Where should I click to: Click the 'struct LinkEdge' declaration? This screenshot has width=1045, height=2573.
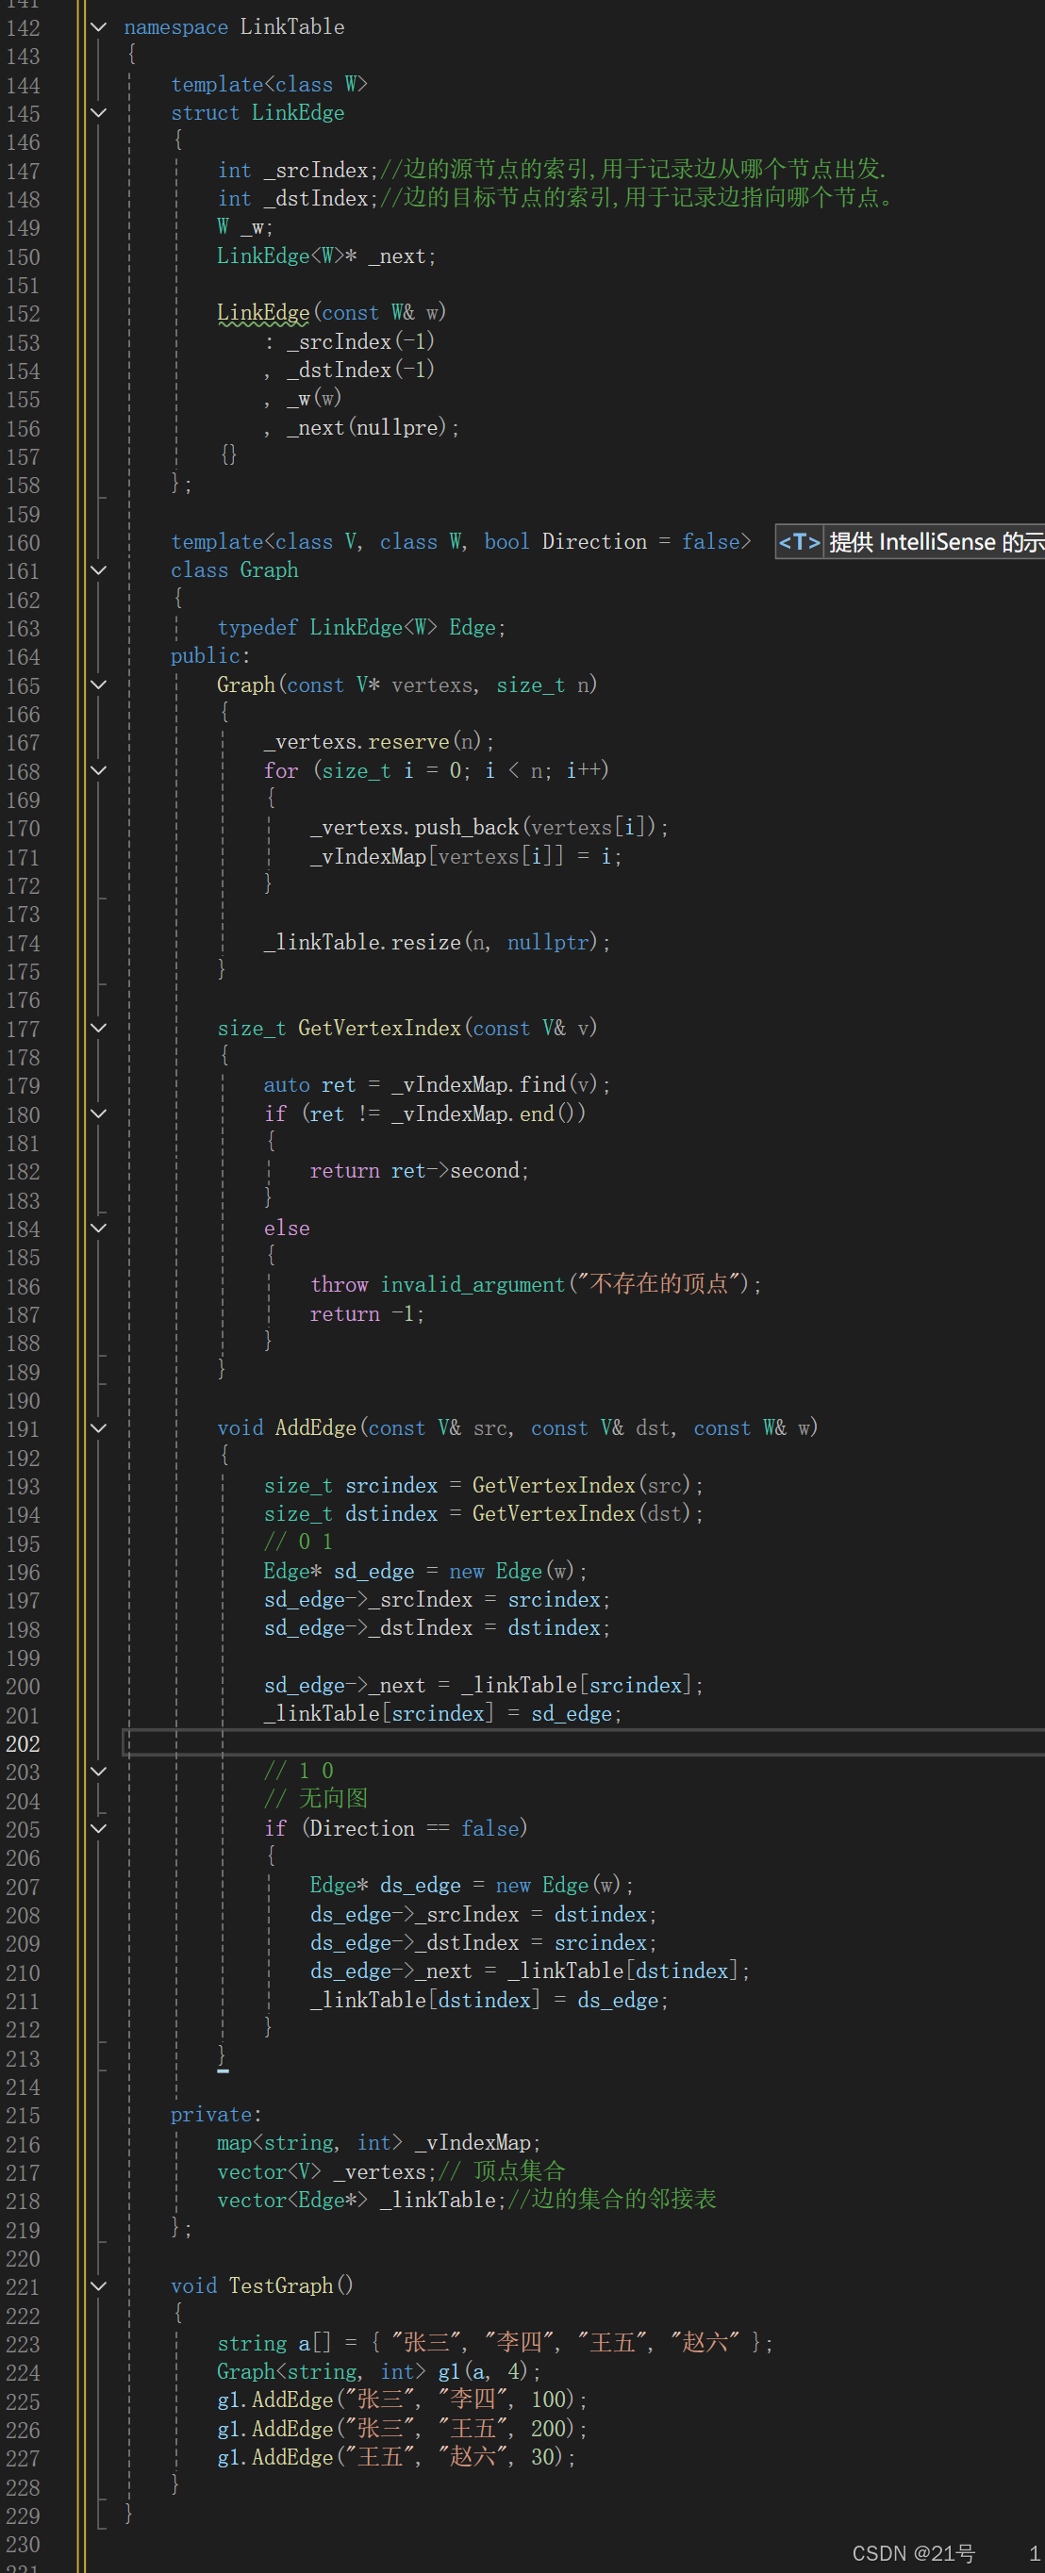[x=257, y=113]
